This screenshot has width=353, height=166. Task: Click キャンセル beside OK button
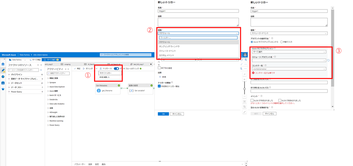[x=177, y=114]
